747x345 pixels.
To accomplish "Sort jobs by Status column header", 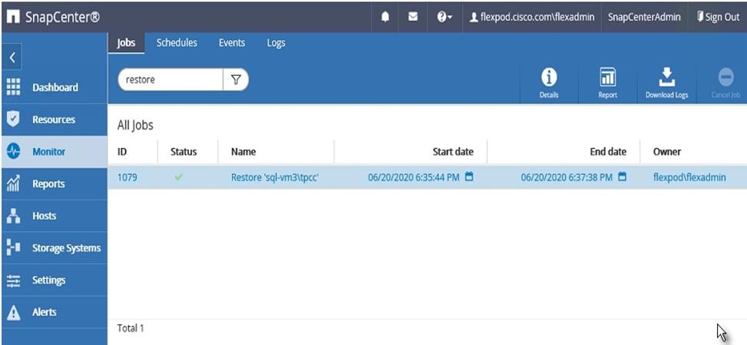I will (183, 152).
